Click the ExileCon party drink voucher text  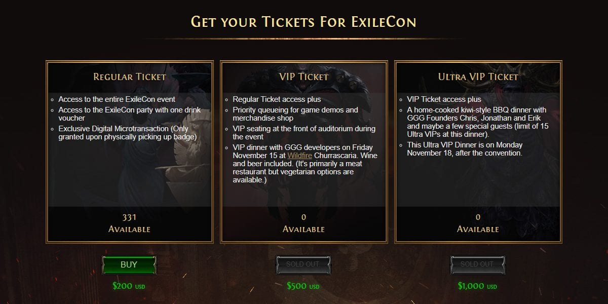coord(129,114)
